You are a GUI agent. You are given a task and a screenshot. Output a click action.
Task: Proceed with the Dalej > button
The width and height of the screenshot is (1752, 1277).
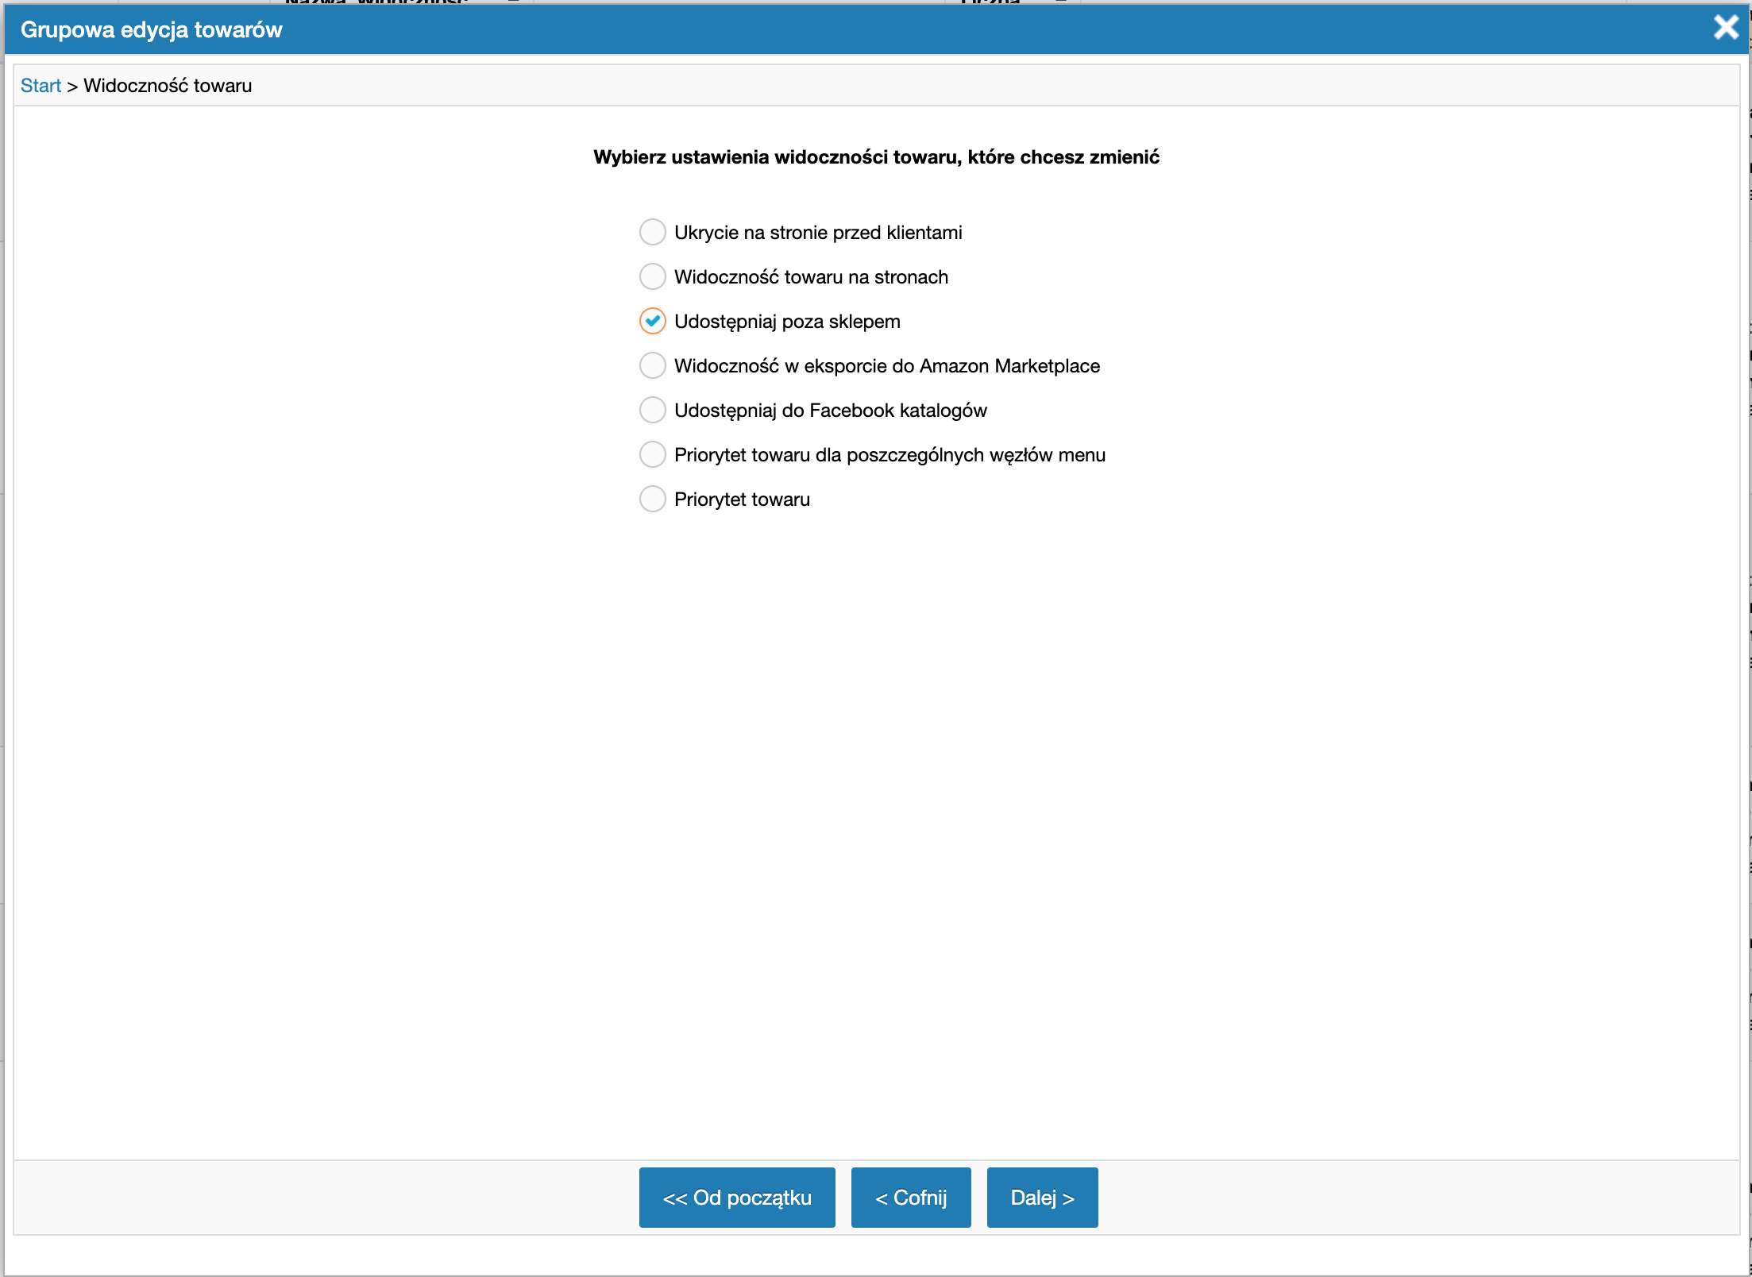click(x=1042, y=1198)
